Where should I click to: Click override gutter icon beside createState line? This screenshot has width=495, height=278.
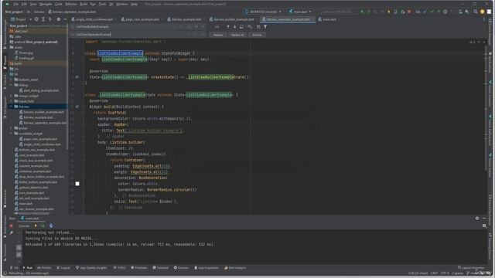coord(77,77)
